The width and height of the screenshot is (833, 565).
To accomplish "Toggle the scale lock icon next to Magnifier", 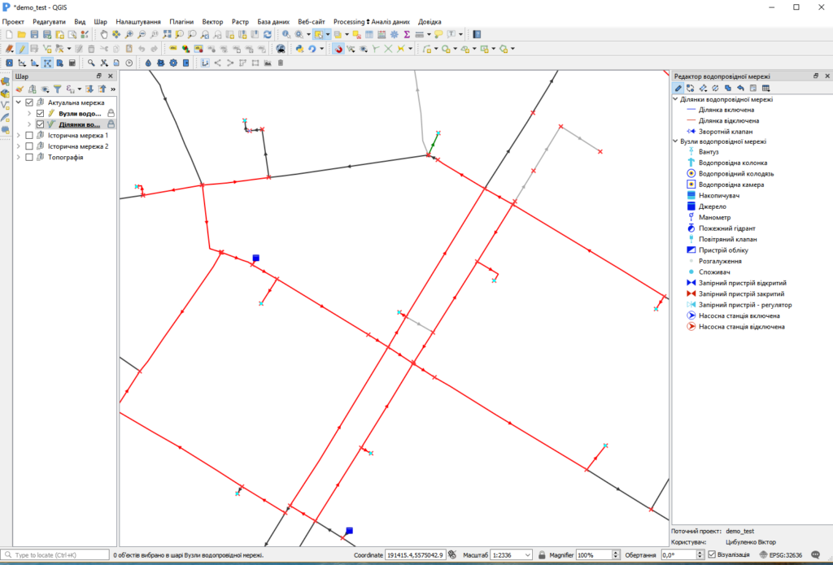I will click(541, 555).
